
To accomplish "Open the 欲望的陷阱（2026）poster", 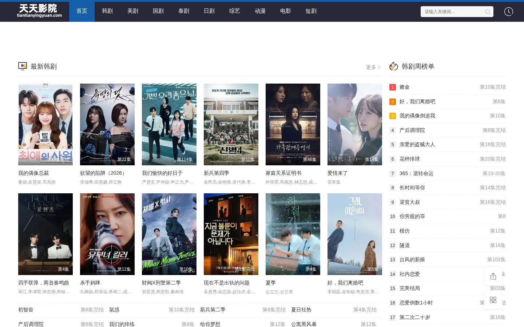I will (x=107, y=124).
